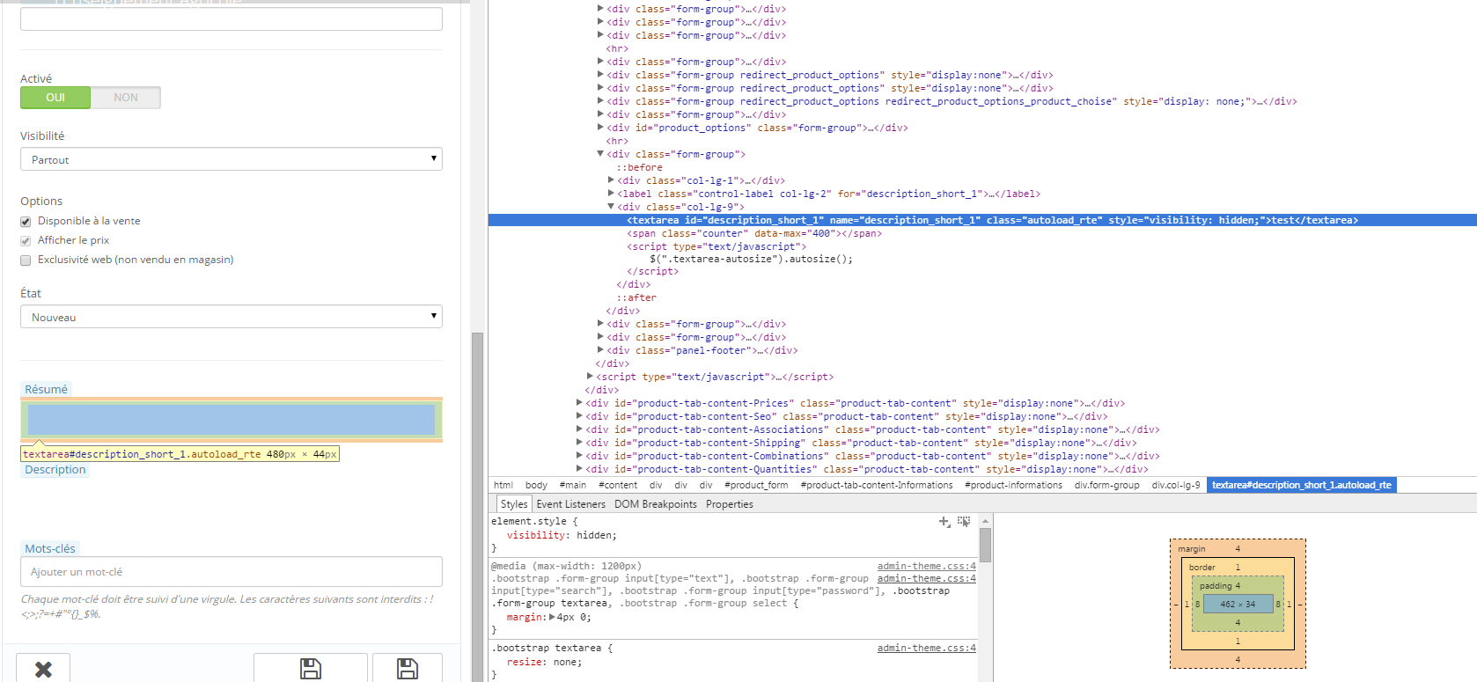Switch Activé toggle to OUI
This screenshot has height=682, width=1477.
[x=55, y=98]
